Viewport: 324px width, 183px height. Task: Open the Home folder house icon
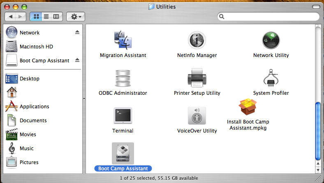click(x=12, y=92)
